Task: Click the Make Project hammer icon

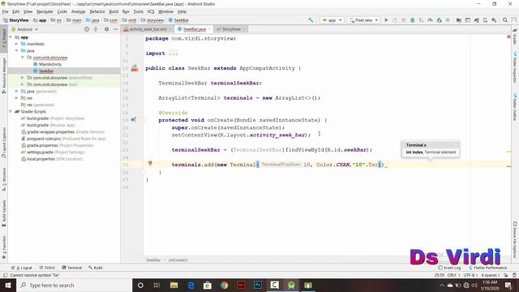Action: pyautogui.click(x=311, y=20)
